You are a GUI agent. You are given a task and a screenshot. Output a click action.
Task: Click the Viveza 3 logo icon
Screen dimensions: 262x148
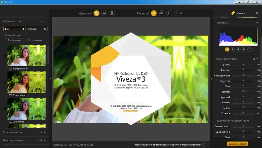tap(233, 13)
